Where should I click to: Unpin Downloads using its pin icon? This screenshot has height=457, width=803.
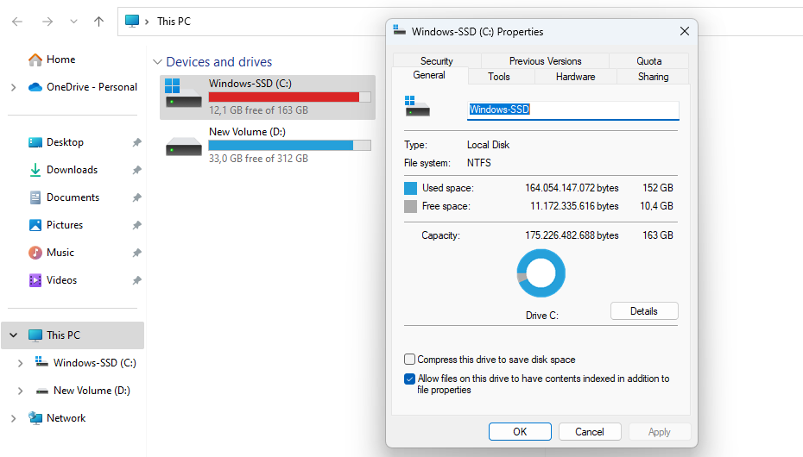(136, 170)
